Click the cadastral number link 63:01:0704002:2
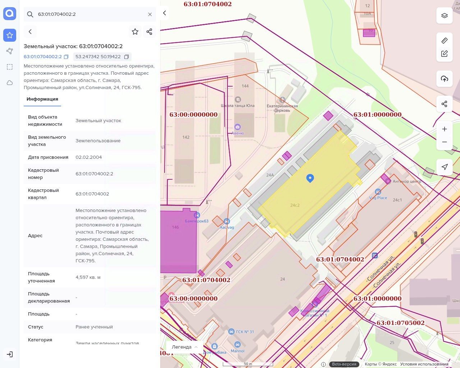Image resolution: width=460 pixels, height=368 pixels. [43, 57]
